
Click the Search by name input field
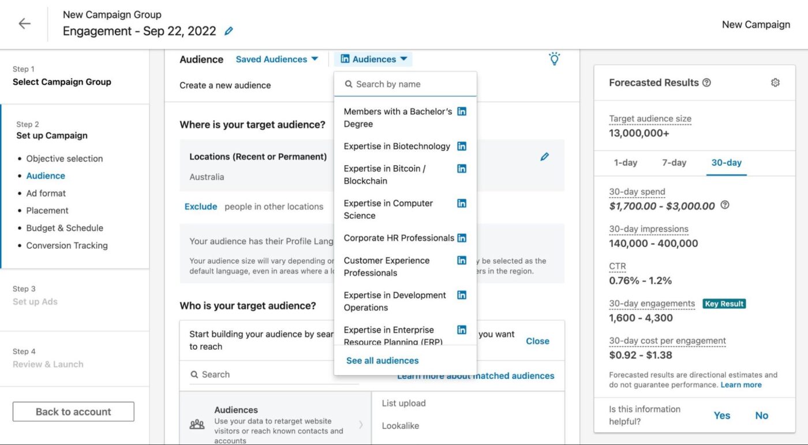click(x=404, y=83)
